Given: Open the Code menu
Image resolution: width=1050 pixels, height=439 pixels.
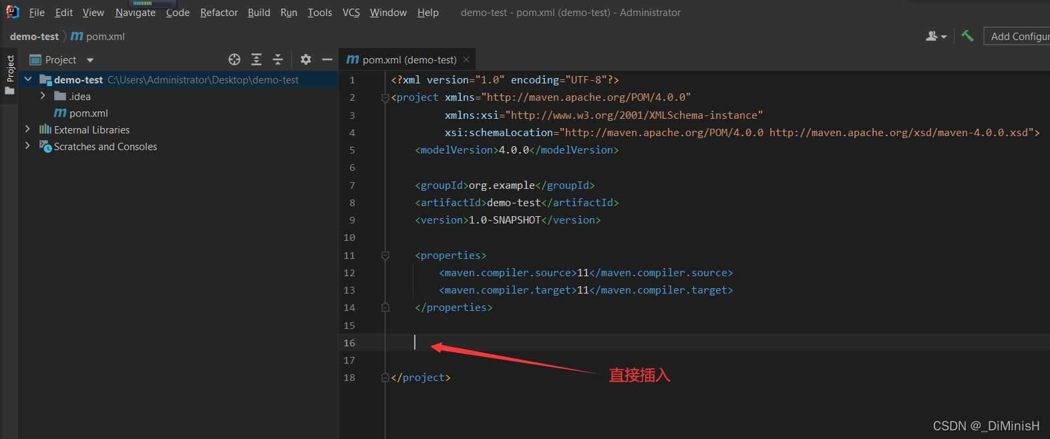Looking at the screenshot, I should coord(178,13).
